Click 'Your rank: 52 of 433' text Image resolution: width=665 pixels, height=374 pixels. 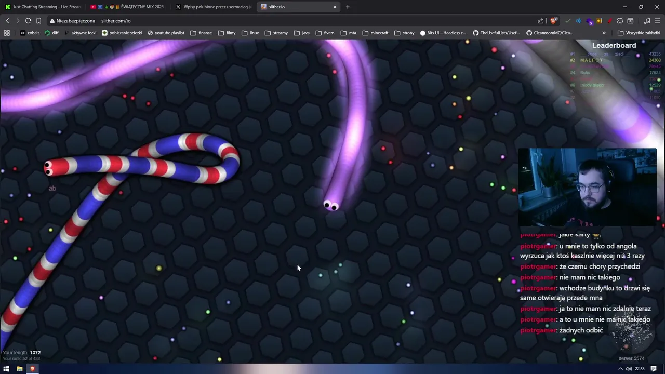[x=21, y=358]
